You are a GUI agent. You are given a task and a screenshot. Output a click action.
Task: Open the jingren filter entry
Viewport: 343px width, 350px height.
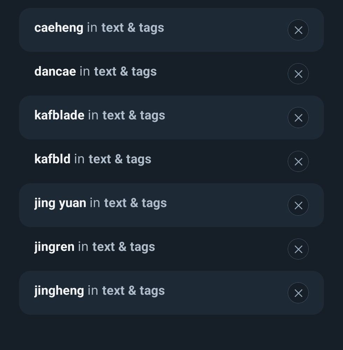click(x=171, y=249)
